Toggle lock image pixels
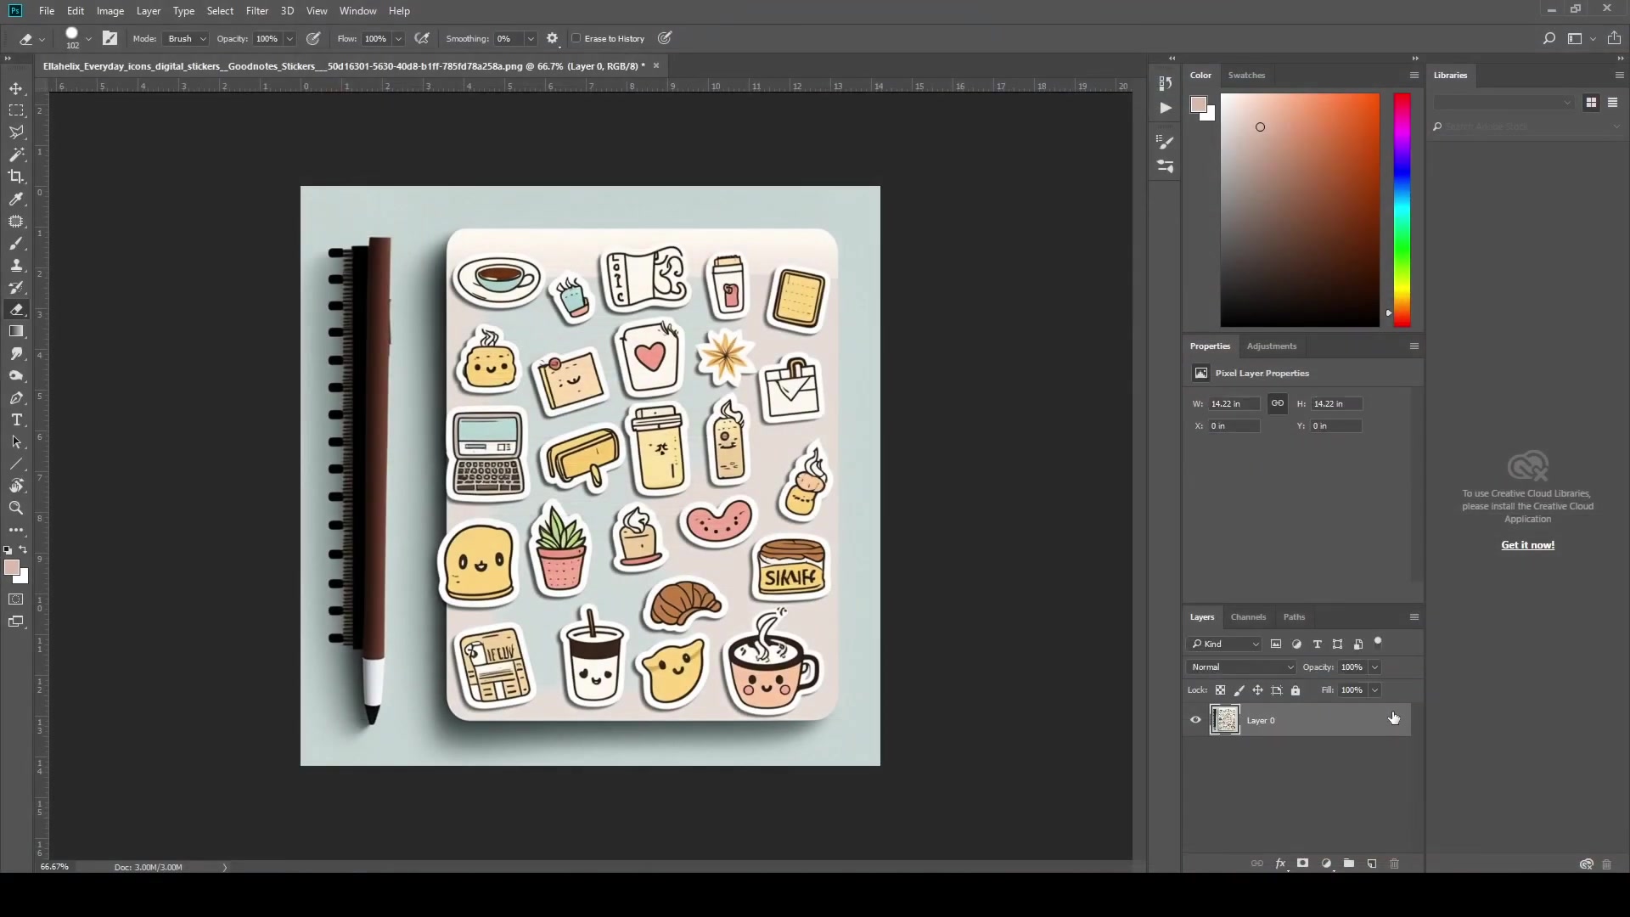Viewport: 1630px width, 917px height. point(1239,690)
